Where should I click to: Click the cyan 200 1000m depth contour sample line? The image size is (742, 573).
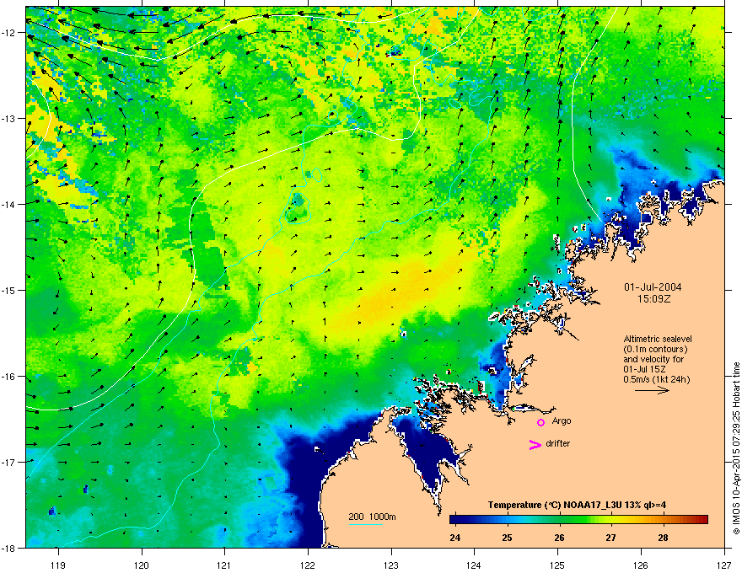(x=366, y=525)
